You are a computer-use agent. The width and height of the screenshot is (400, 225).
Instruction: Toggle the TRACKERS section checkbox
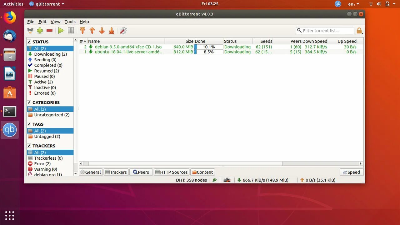[x=29, y=146]
